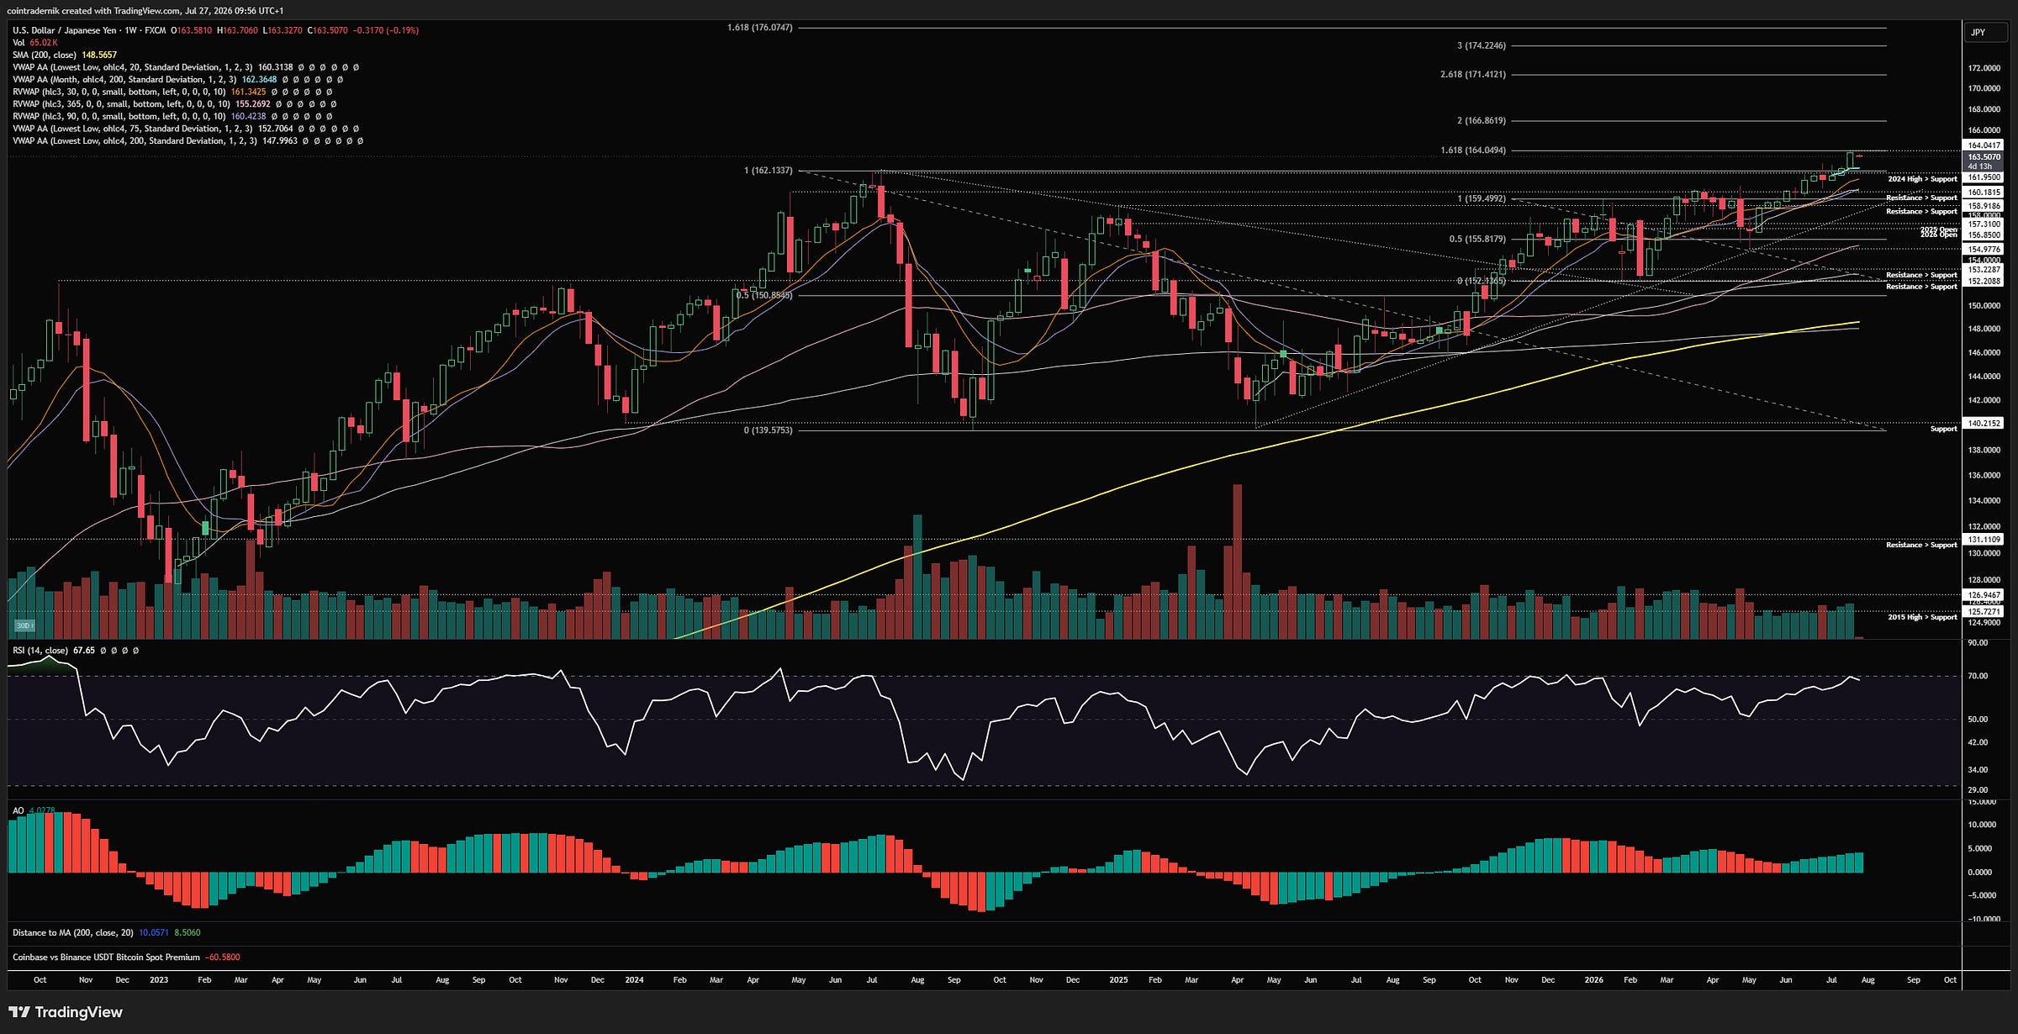This screenshot has width=2018, height=1034.
Task: Click the Support label near 140.2152
Action: pyautogui.click(x=1943, y=429)
